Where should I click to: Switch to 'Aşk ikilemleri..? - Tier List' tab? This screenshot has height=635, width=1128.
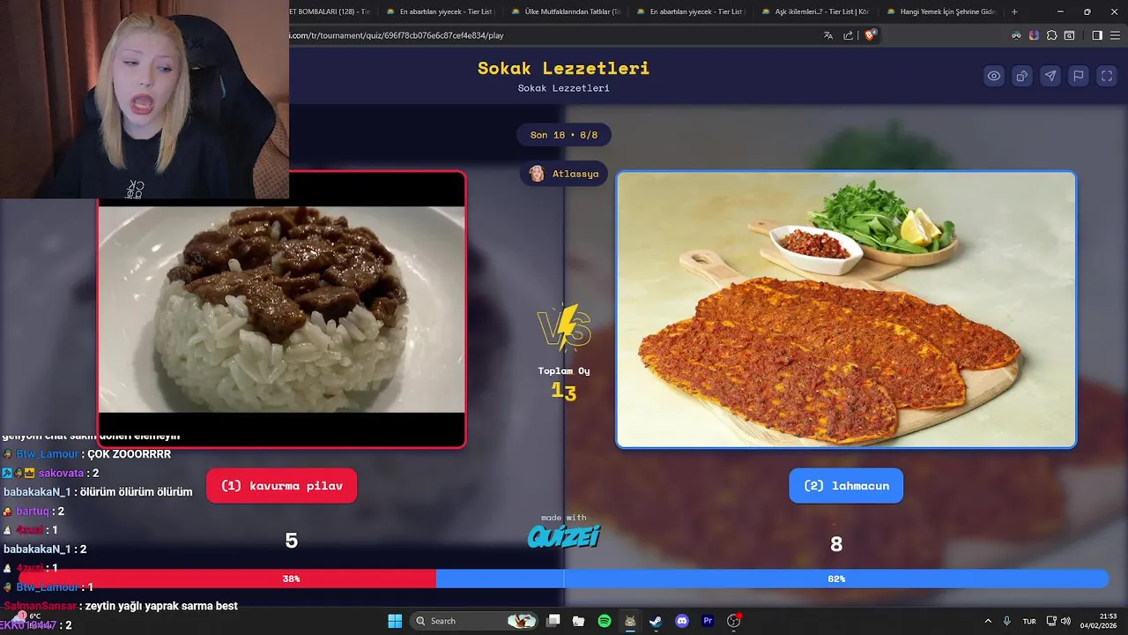point(815,11)
